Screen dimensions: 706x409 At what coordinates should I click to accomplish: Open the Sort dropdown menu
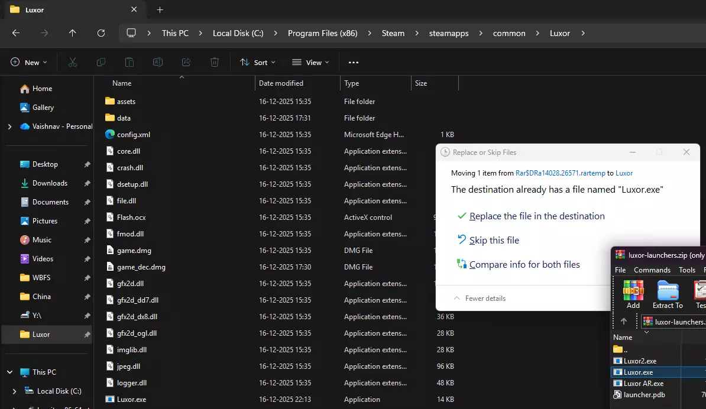point(257,62)
